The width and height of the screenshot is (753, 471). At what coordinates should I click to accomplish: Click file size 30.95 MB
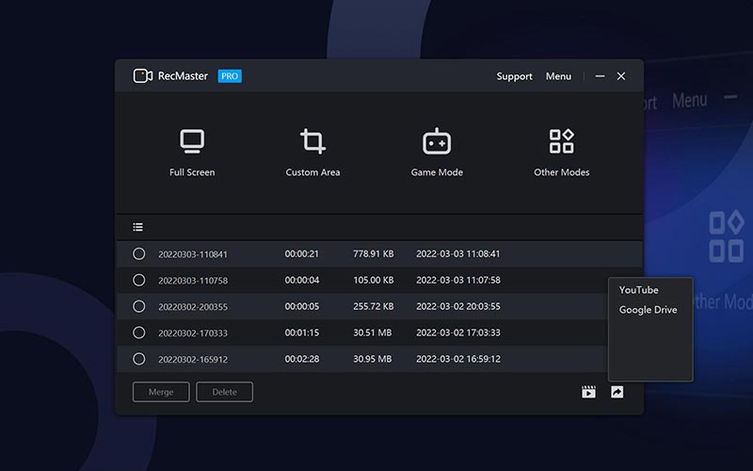[x=372, y=359]
